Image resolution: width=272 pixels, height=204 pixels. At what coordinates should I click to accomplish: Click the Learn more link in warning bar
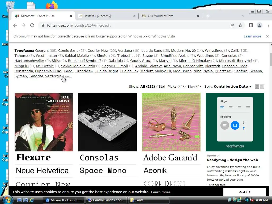[252, 36]
